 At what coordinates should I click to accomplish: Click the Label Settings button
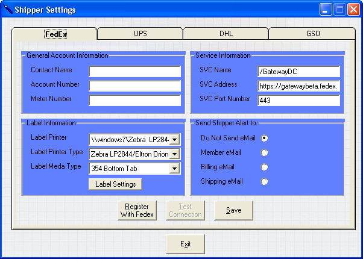(115, 184)
